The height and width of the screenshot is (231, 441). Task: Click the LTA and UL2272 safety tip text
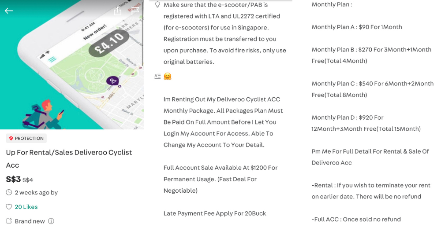click(225, 33)
